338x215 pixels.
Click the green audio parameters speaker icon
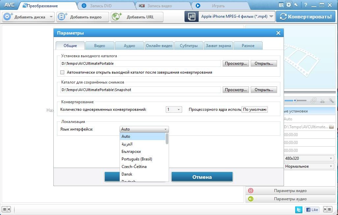(x=250, y=199)
